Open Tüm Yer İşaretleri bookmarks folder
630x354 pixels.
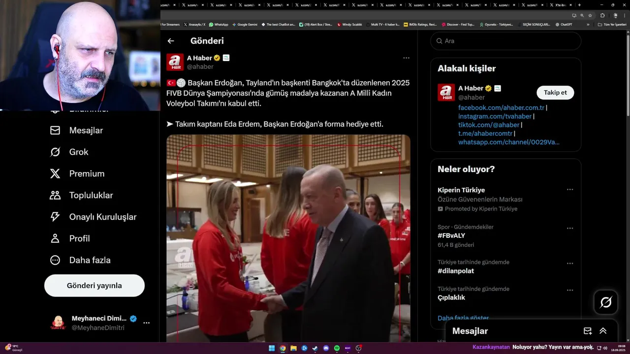click(x=612, y=24)
